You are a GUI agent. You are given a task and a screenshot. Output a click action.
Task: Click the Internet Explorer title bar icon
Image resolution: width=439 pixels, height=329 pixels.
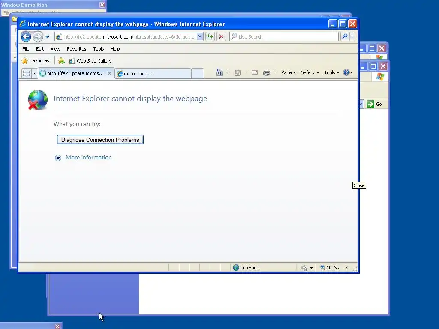tap(23, 24)
